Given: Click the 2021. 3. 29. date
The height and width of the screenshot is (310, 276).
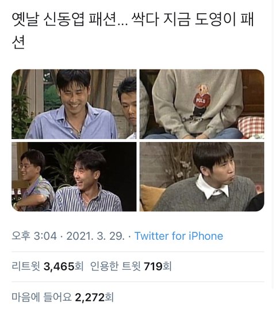Looking at the screenshot, I should click(95, 236).
